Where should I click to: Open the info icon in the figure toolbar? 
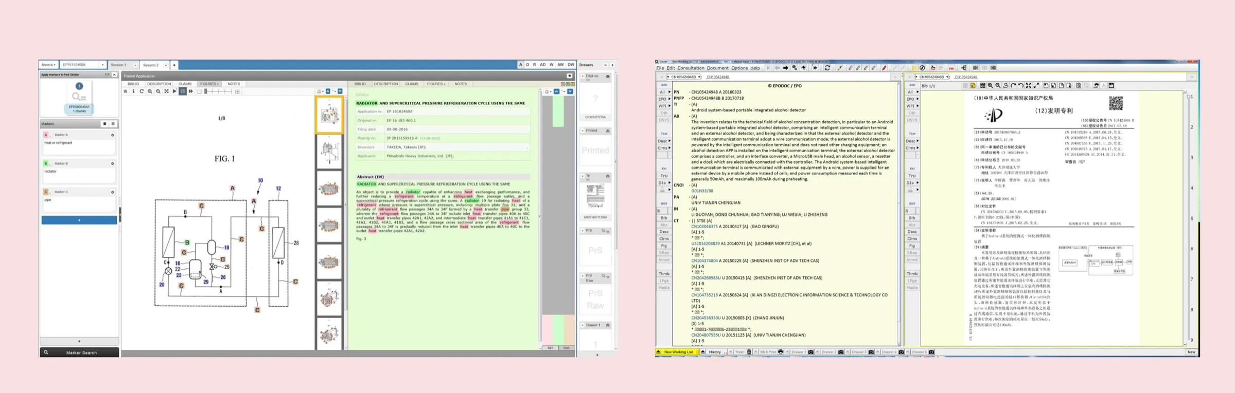pos(133,91)
